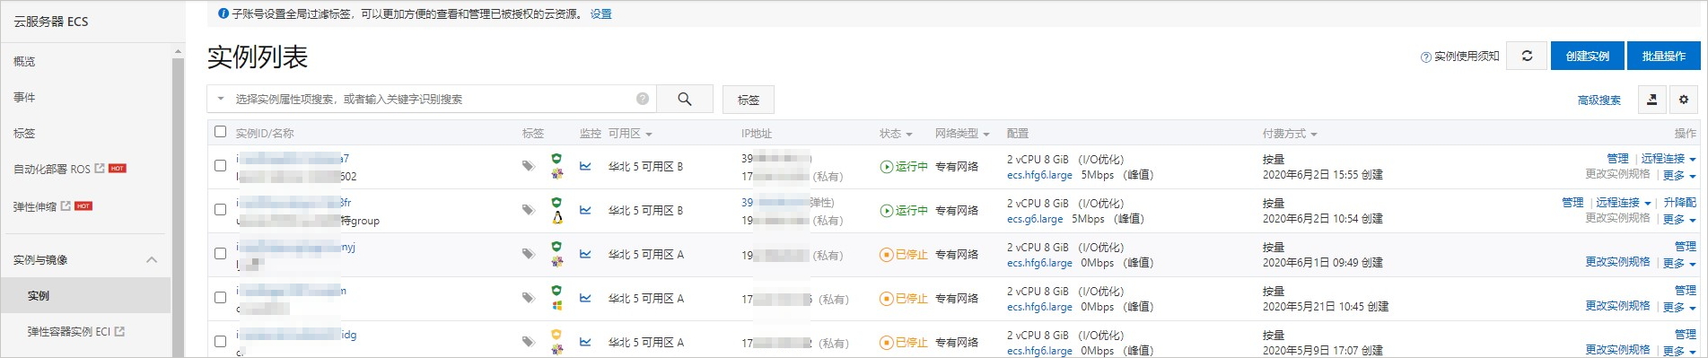
Task: Open the 状态 filter dropdown in header
Action: point(896,134)
